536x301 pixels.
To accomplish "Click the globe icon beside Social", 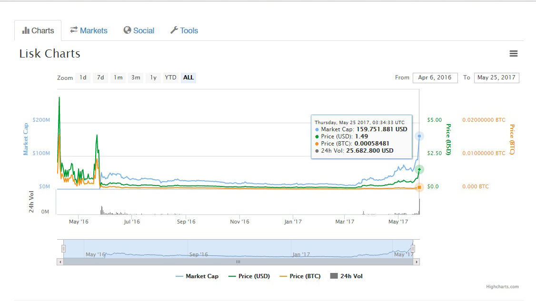I will pos(127,30).
